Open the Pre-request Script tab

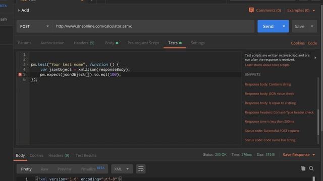point(143,43)
